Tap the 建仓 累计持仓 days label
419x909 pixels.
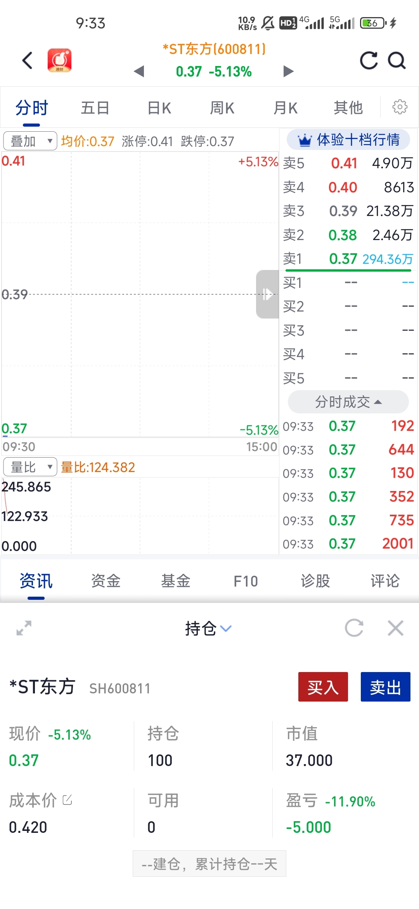point(209,864)
